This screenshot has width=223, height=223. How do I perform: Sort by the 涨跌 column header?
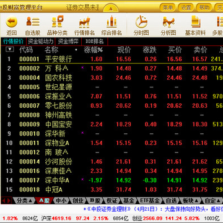click(150, 50)
